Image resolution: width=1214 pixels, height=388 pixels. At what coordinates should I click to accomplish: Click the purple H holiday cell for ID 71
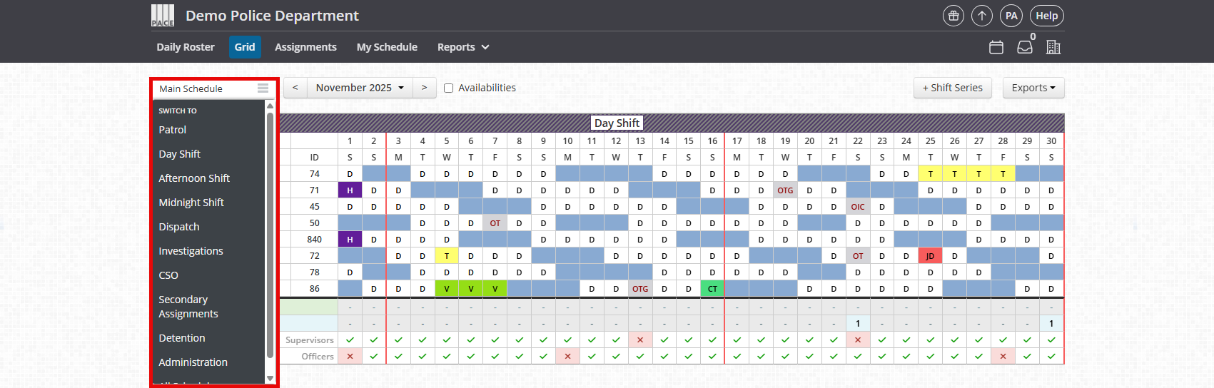click(350, 190)
